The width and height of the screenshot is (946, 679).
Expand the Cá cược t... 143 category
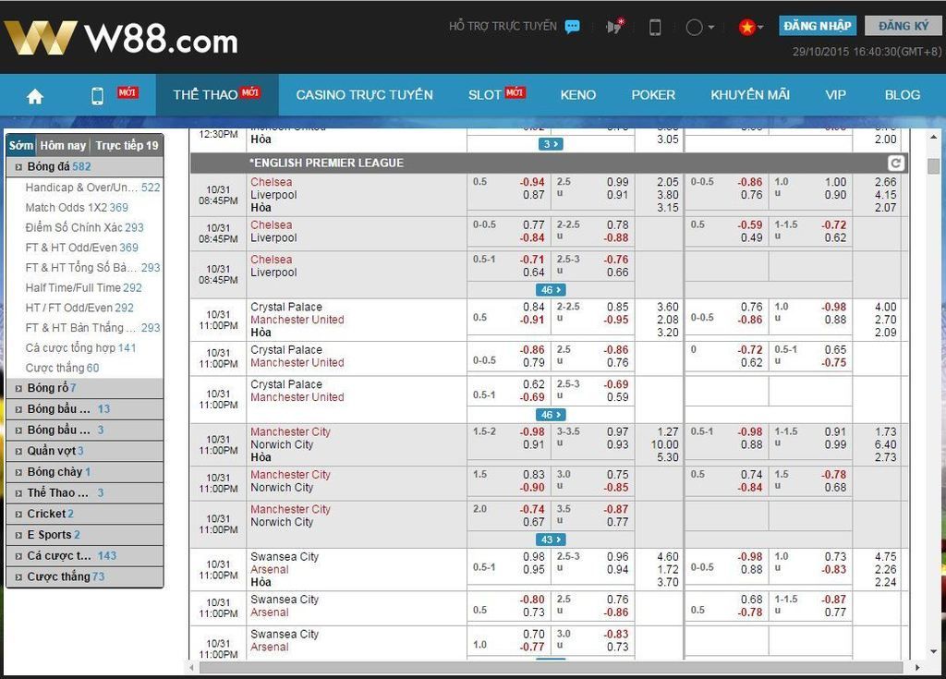[84, 556]
